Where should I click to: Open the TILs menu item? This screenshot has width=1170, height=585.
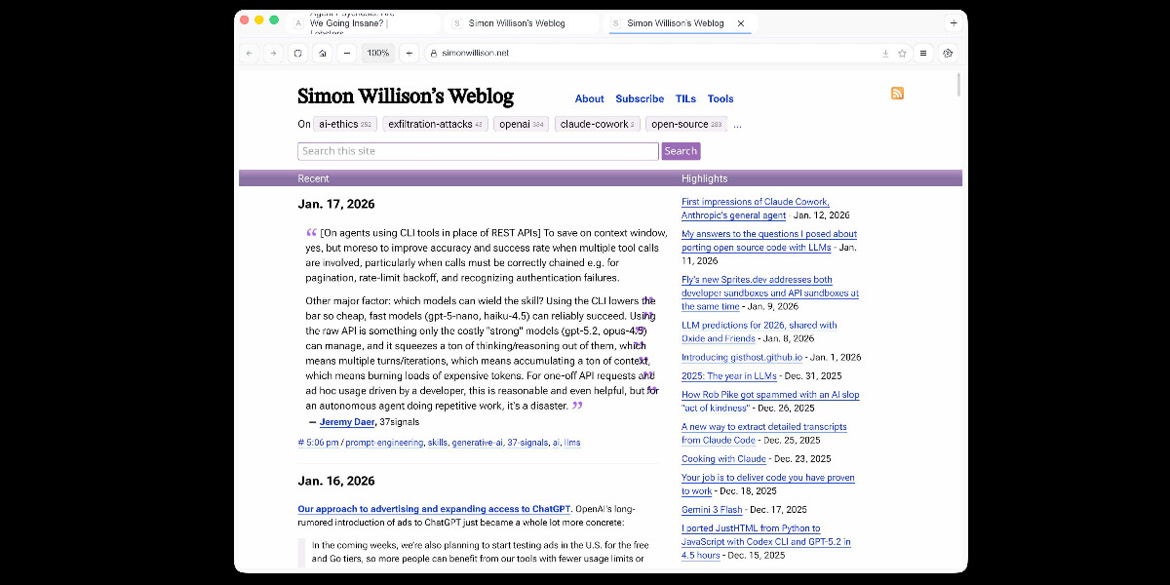tap(685, 98)
